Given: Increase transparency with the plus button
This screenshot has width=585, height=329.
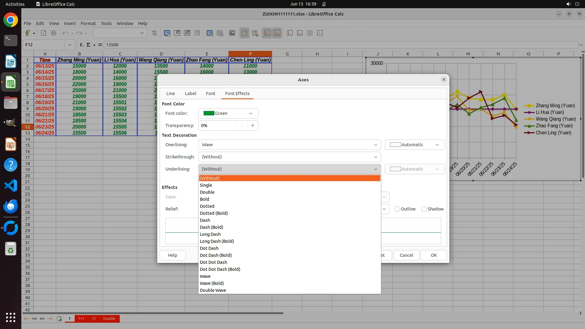Looking at the screenshot, I should click(x=253, y=126).
